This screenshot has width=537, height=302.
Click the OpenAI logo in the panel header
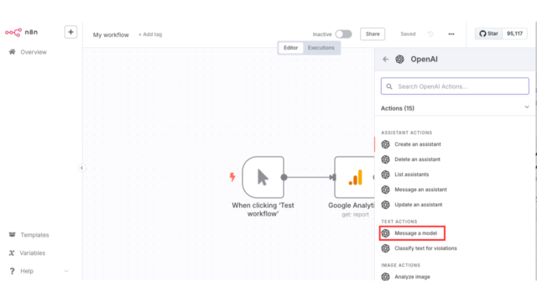coord(399,60)
